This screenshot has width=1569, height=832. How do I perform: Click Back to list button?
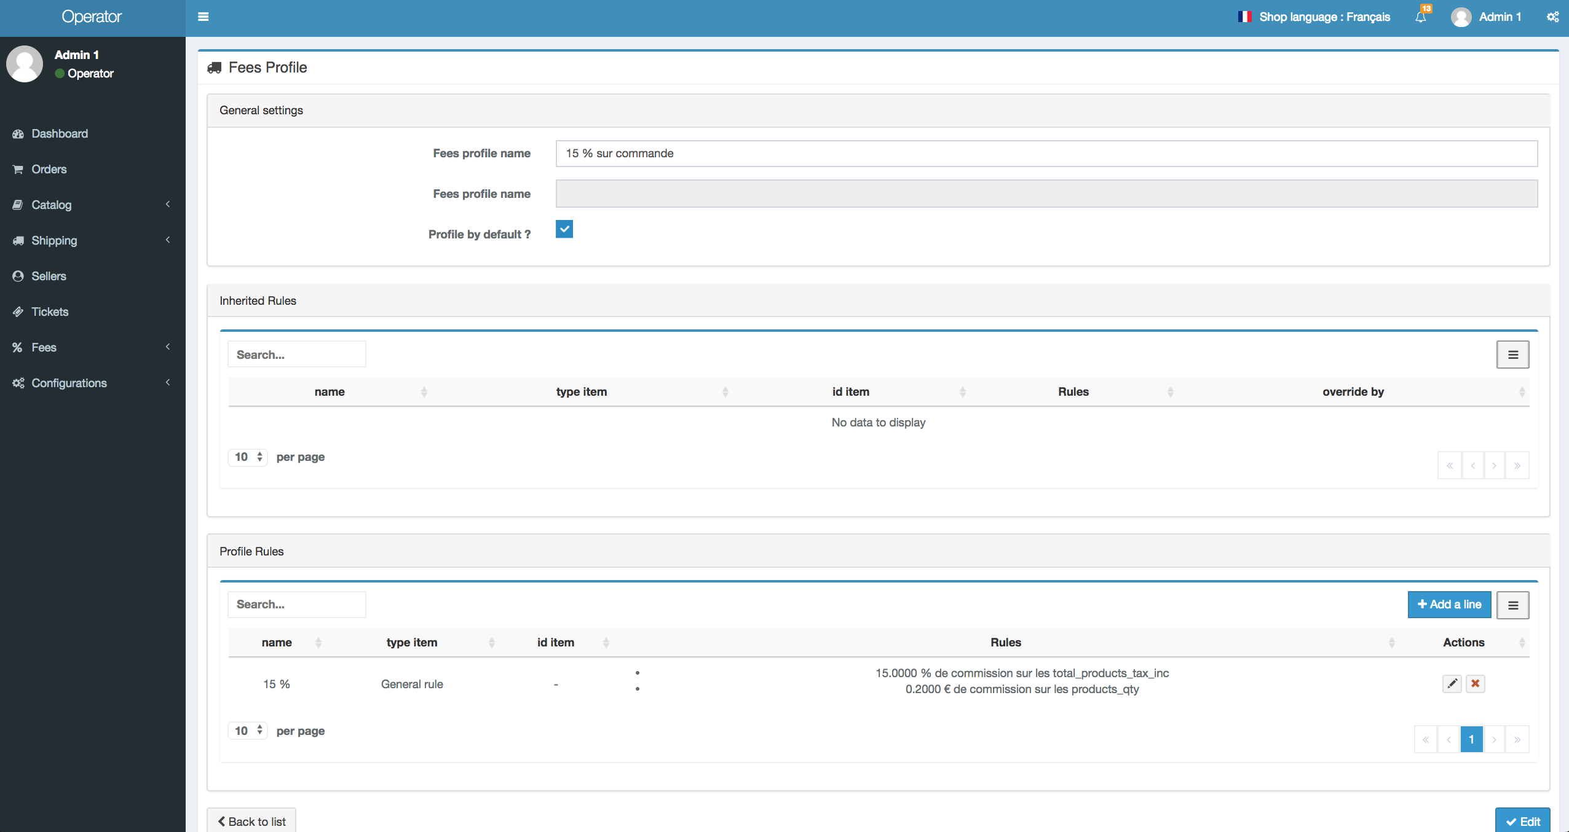point(251,821)
